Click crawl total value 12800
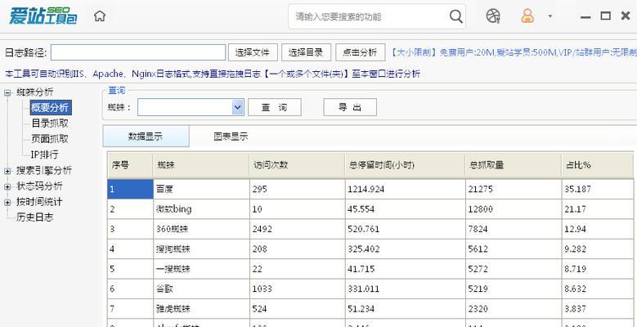Image resolution: width=637 pixels, height=327 pixels. [514, 209]
